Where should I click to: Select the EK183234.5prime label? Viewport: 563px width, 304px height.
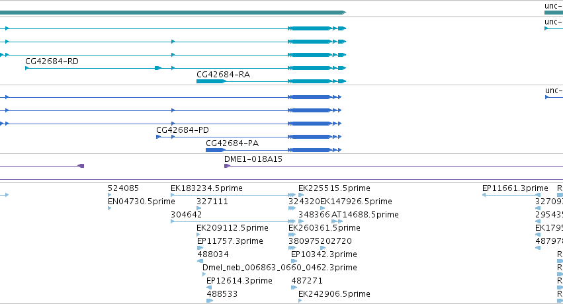[206, 188]
